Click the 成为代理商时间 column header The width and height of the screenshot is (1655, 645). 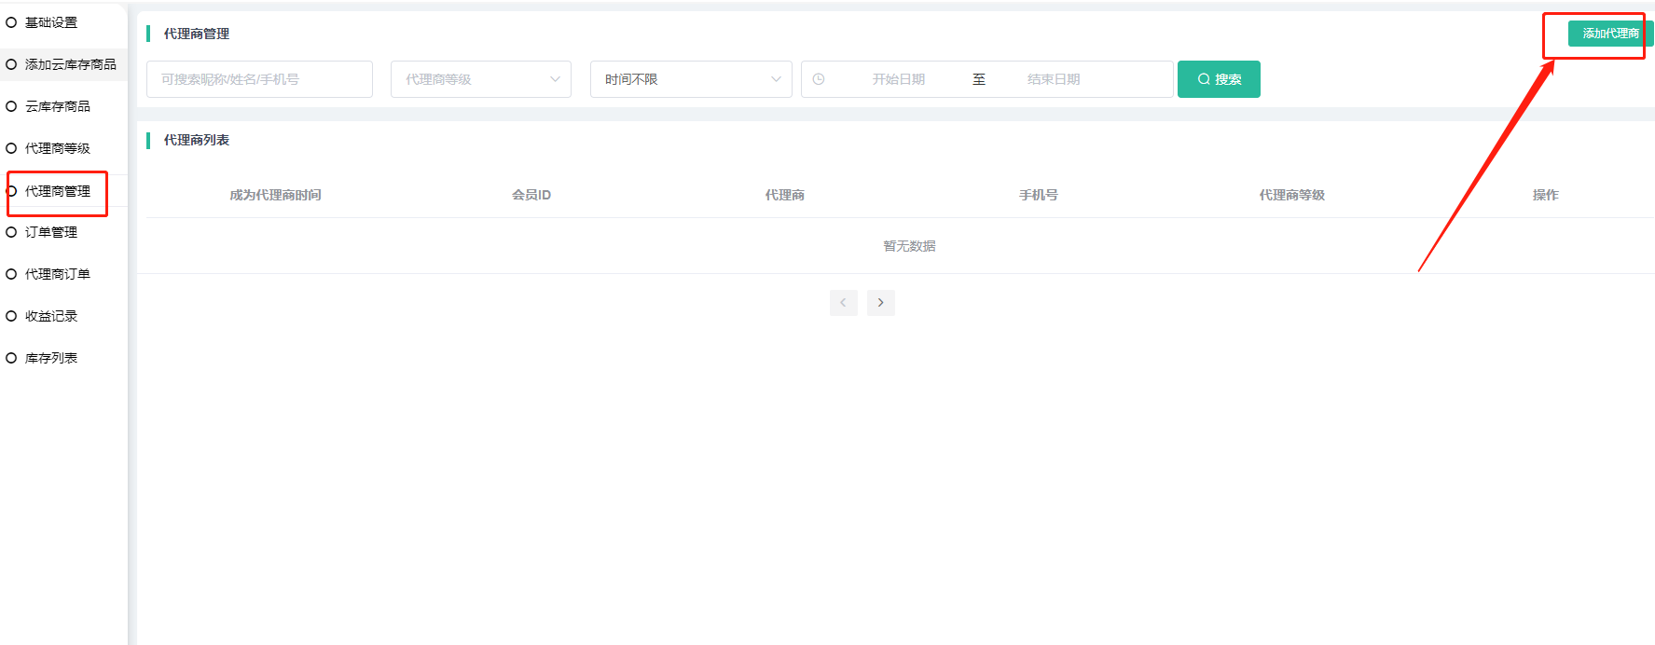(x=275, y=195)
